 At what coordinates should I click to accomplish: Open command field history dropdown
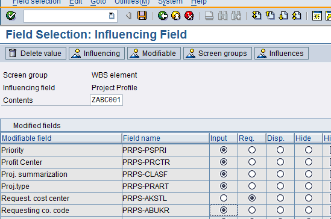112,16
